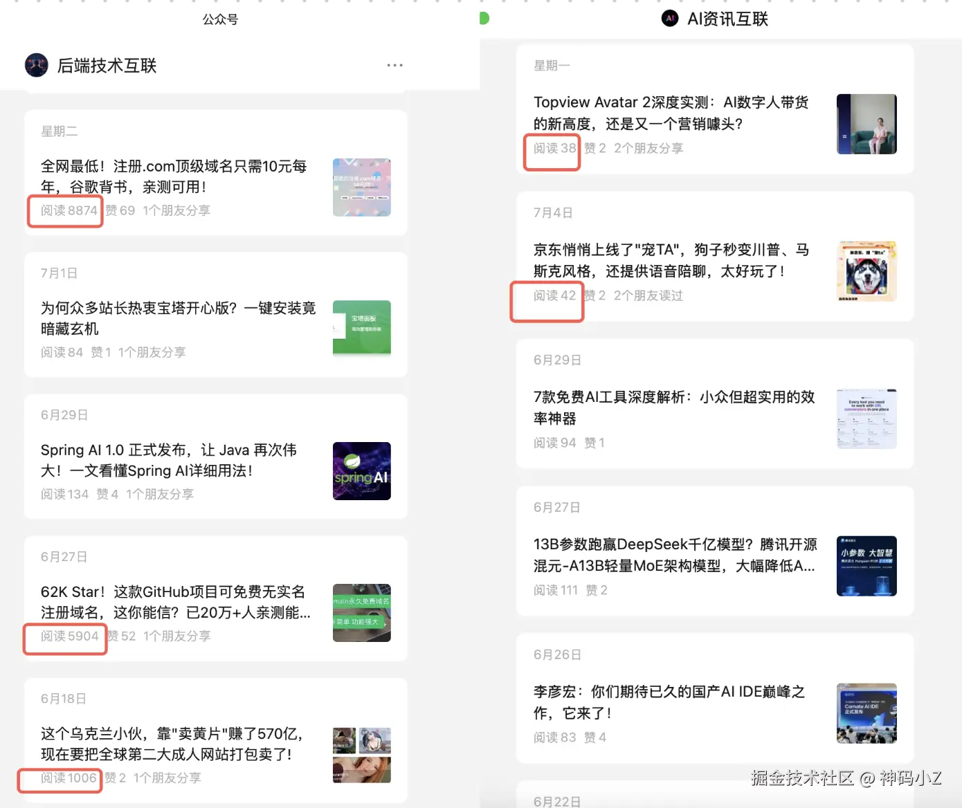
Task: Click thumbnail of the 62K Star GitHub article
Action: [x=362, y=613]
